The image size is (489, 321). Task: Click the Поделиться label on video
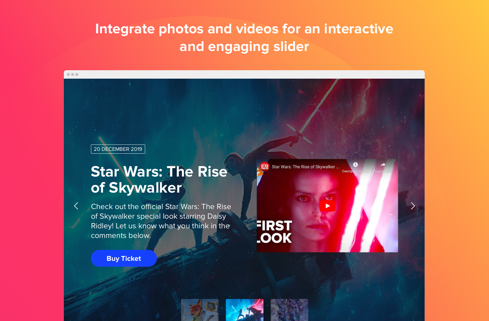pyautogui.click(x=383, y=171)
